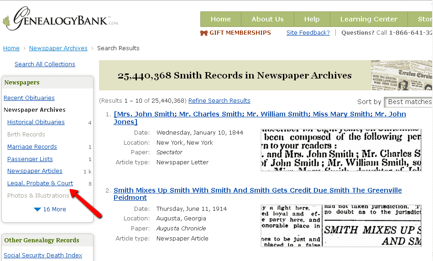Click the GIFT MEMBERSHIPS link

240,33
